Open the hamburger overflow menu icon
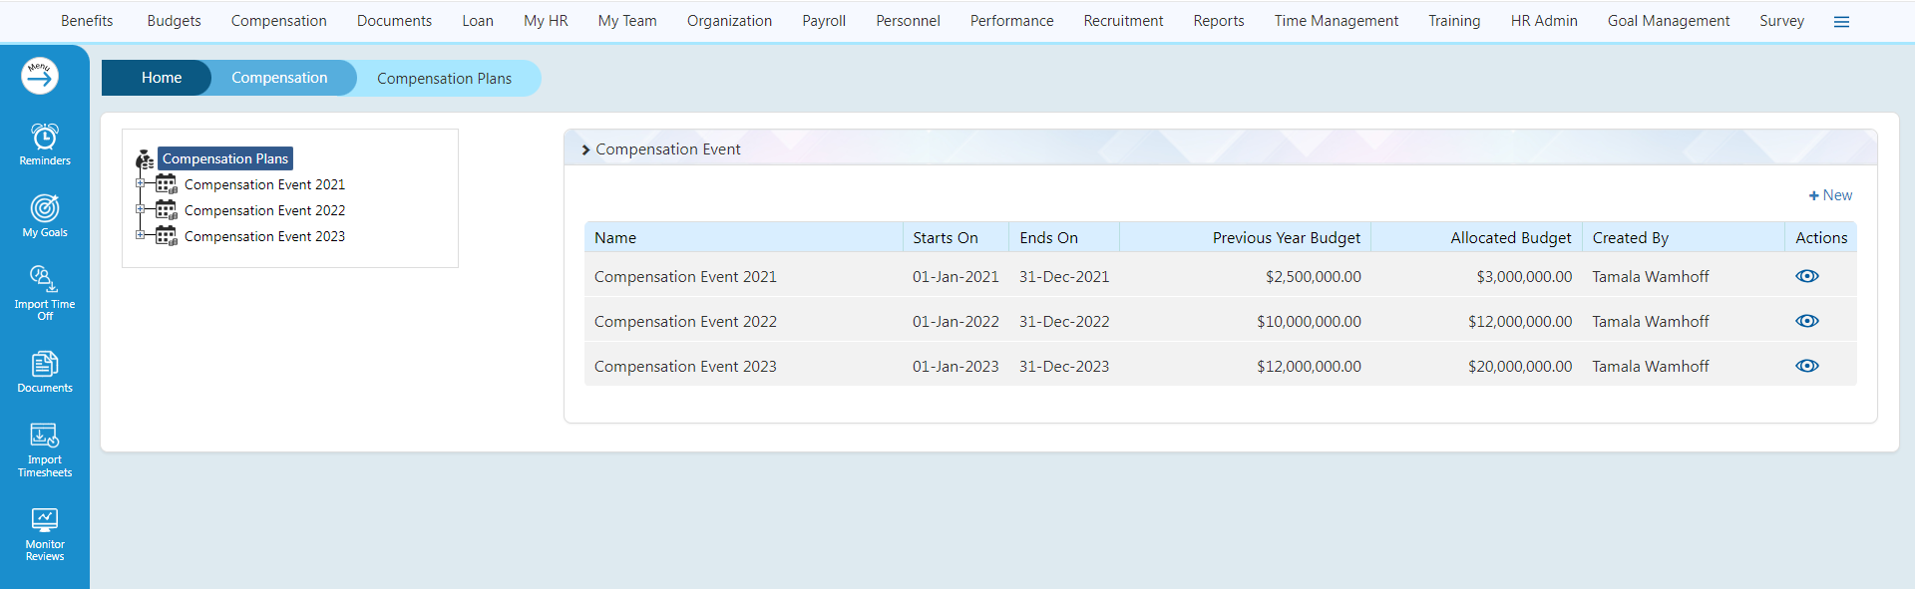Viewport: 1915px width, 589px height. (x=1841, y=22)
